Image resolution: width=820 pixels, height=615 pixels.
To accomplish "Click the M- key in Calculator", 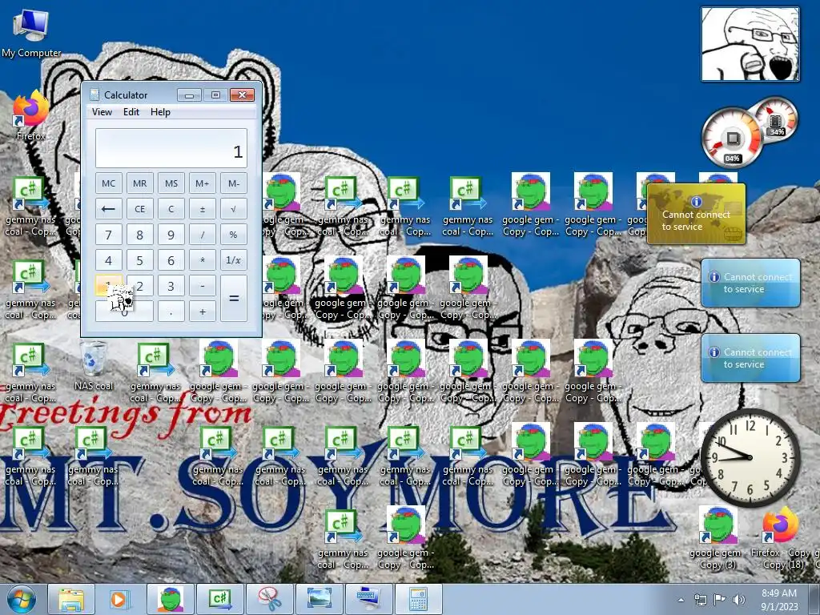I will 233,183.
